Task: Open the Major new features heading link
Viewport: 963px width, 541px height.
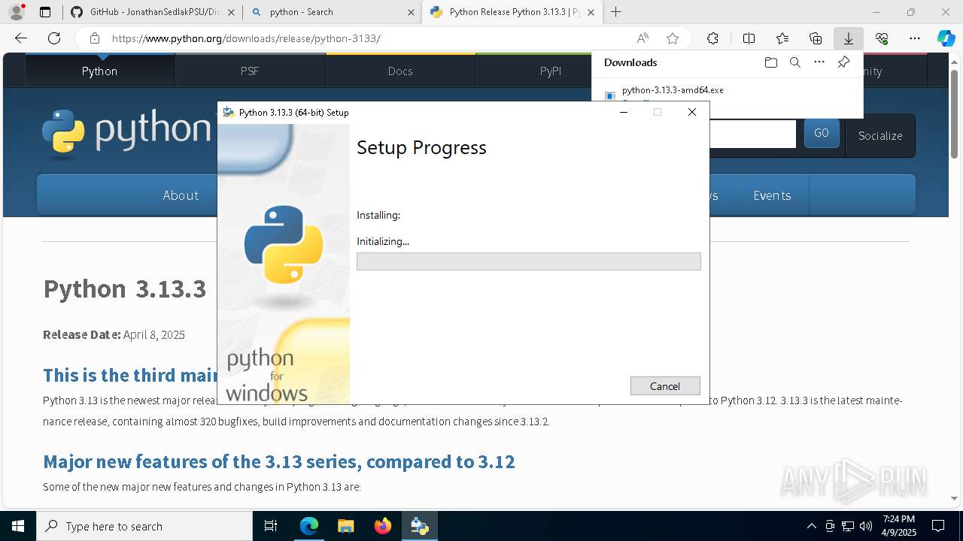Action: click(278, 461)
